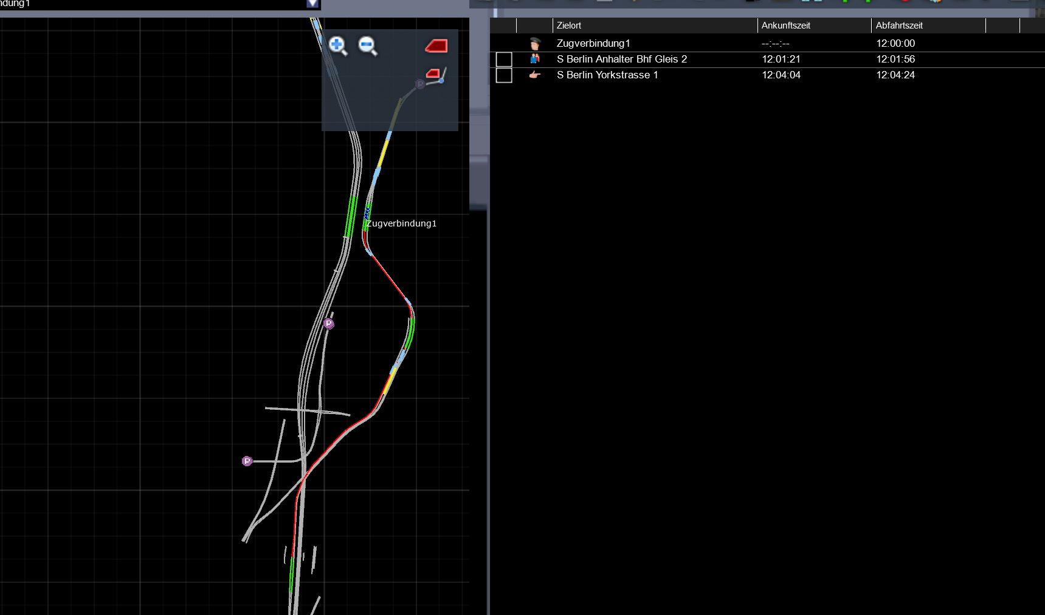Zoom out on the track map

pos(368,46)
